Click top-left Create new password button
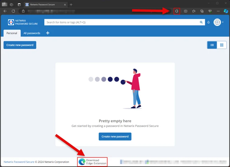This screenshot has width=230, height=167. point(20,45)
